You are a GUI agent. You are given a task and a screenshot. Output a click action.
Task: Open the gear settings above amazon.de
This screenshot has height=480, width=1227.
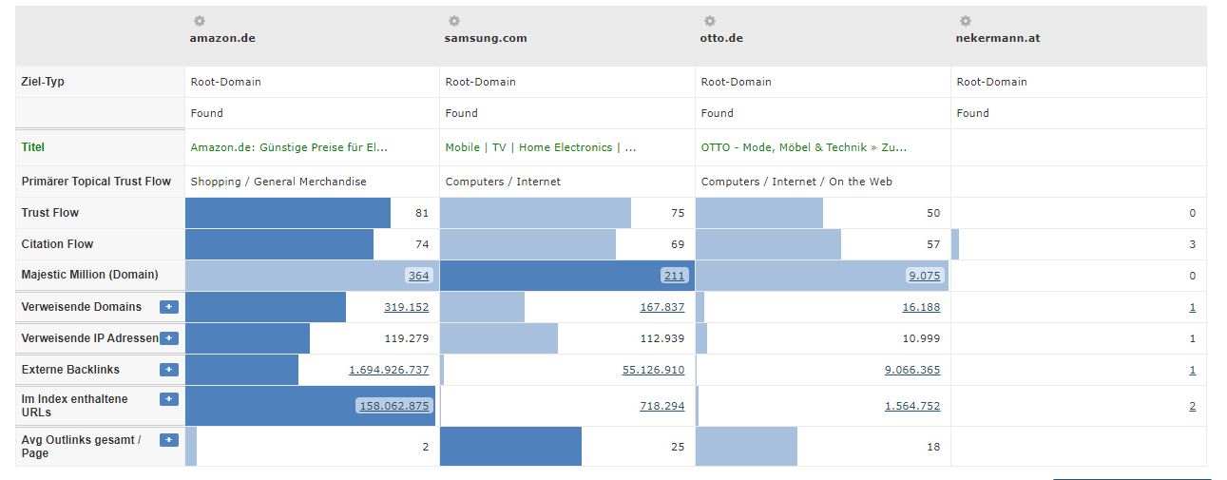click(x=199, y=21)
